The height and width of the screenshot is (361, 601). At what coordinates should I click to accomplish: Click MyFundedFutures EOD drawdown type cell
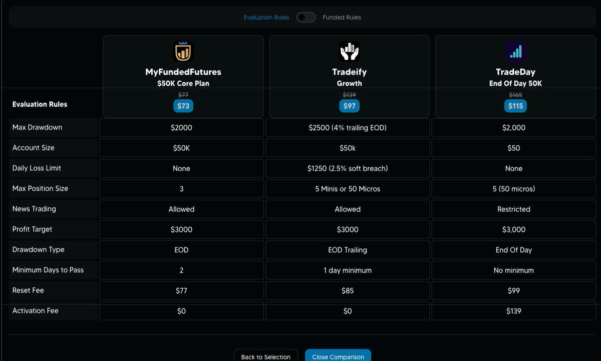point(181,249)
